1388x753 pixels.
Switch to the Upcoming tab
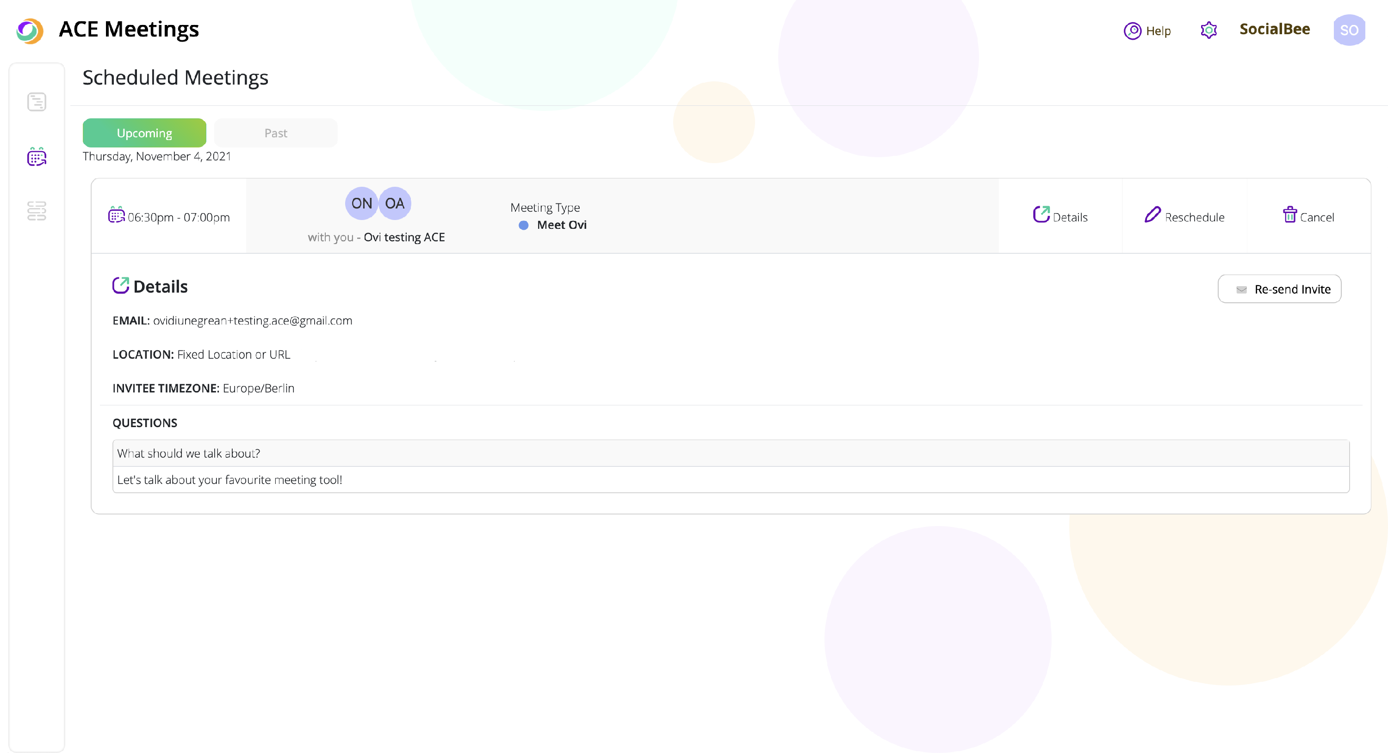[x=144, y=133]
